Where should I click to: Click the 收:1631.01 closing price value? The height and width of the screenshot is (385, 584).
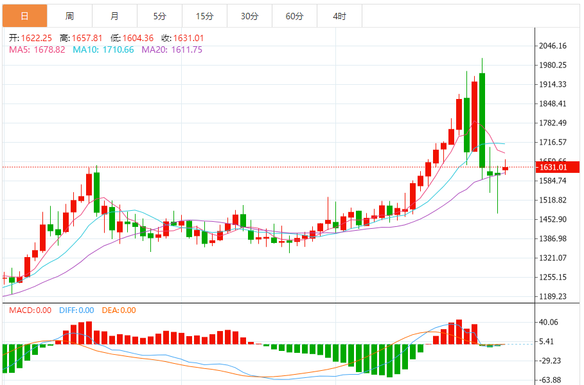pos(182,39)
